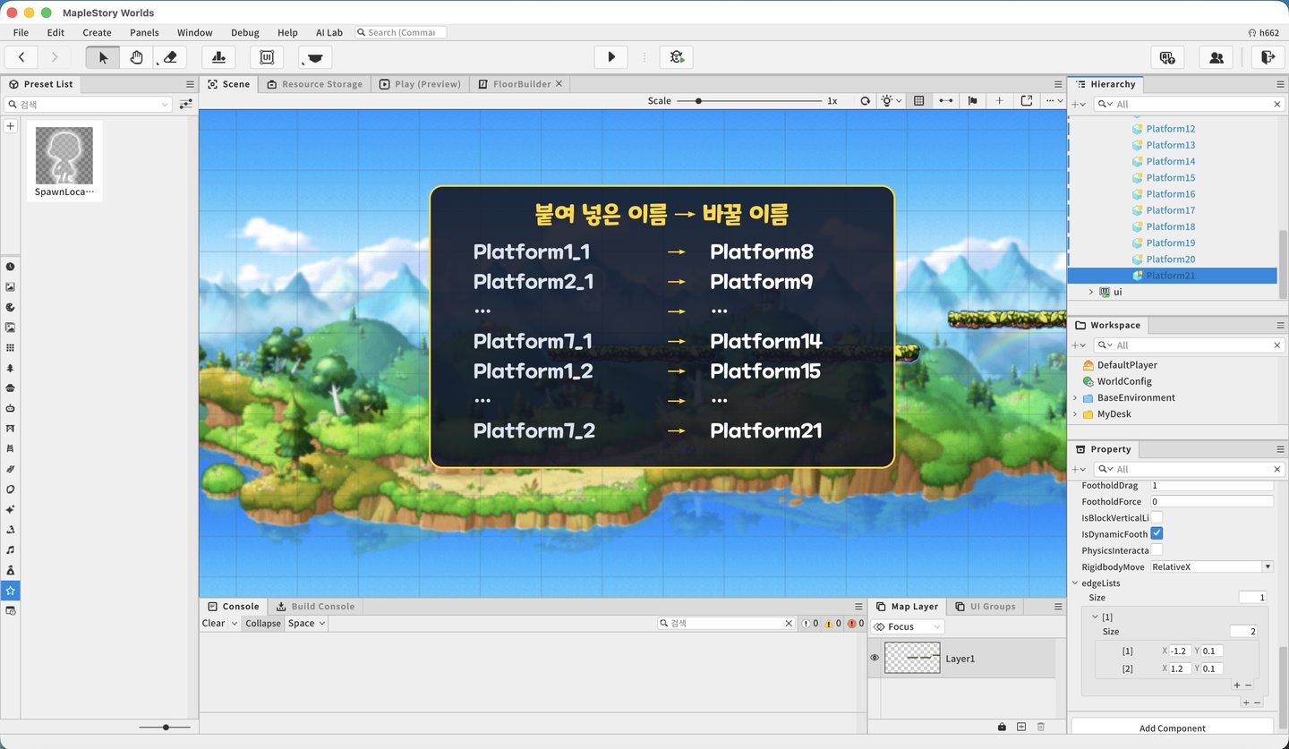Image resolution: width=1289 pixels, height=749 pixels.
Task: Toggle the Collapse button in Console
Action: click(263, 623)
